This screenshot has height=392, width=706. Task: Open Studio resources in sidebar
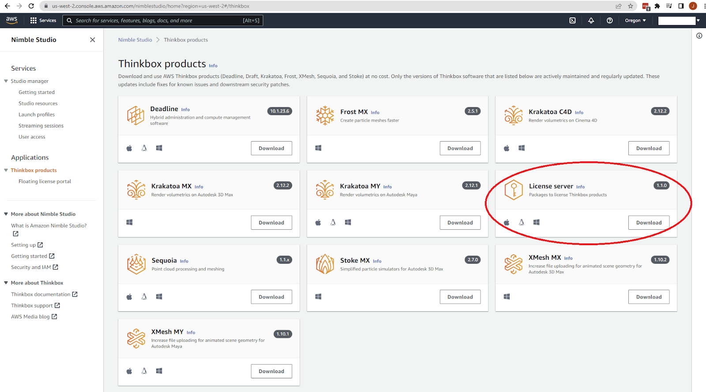38,103
